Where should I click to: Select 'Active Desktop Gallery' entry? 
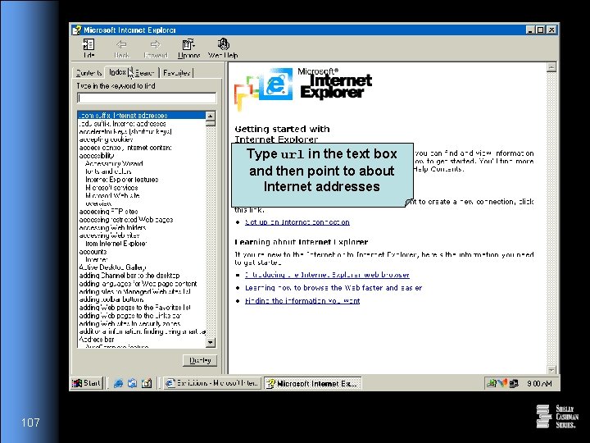(x=112, y=267)
